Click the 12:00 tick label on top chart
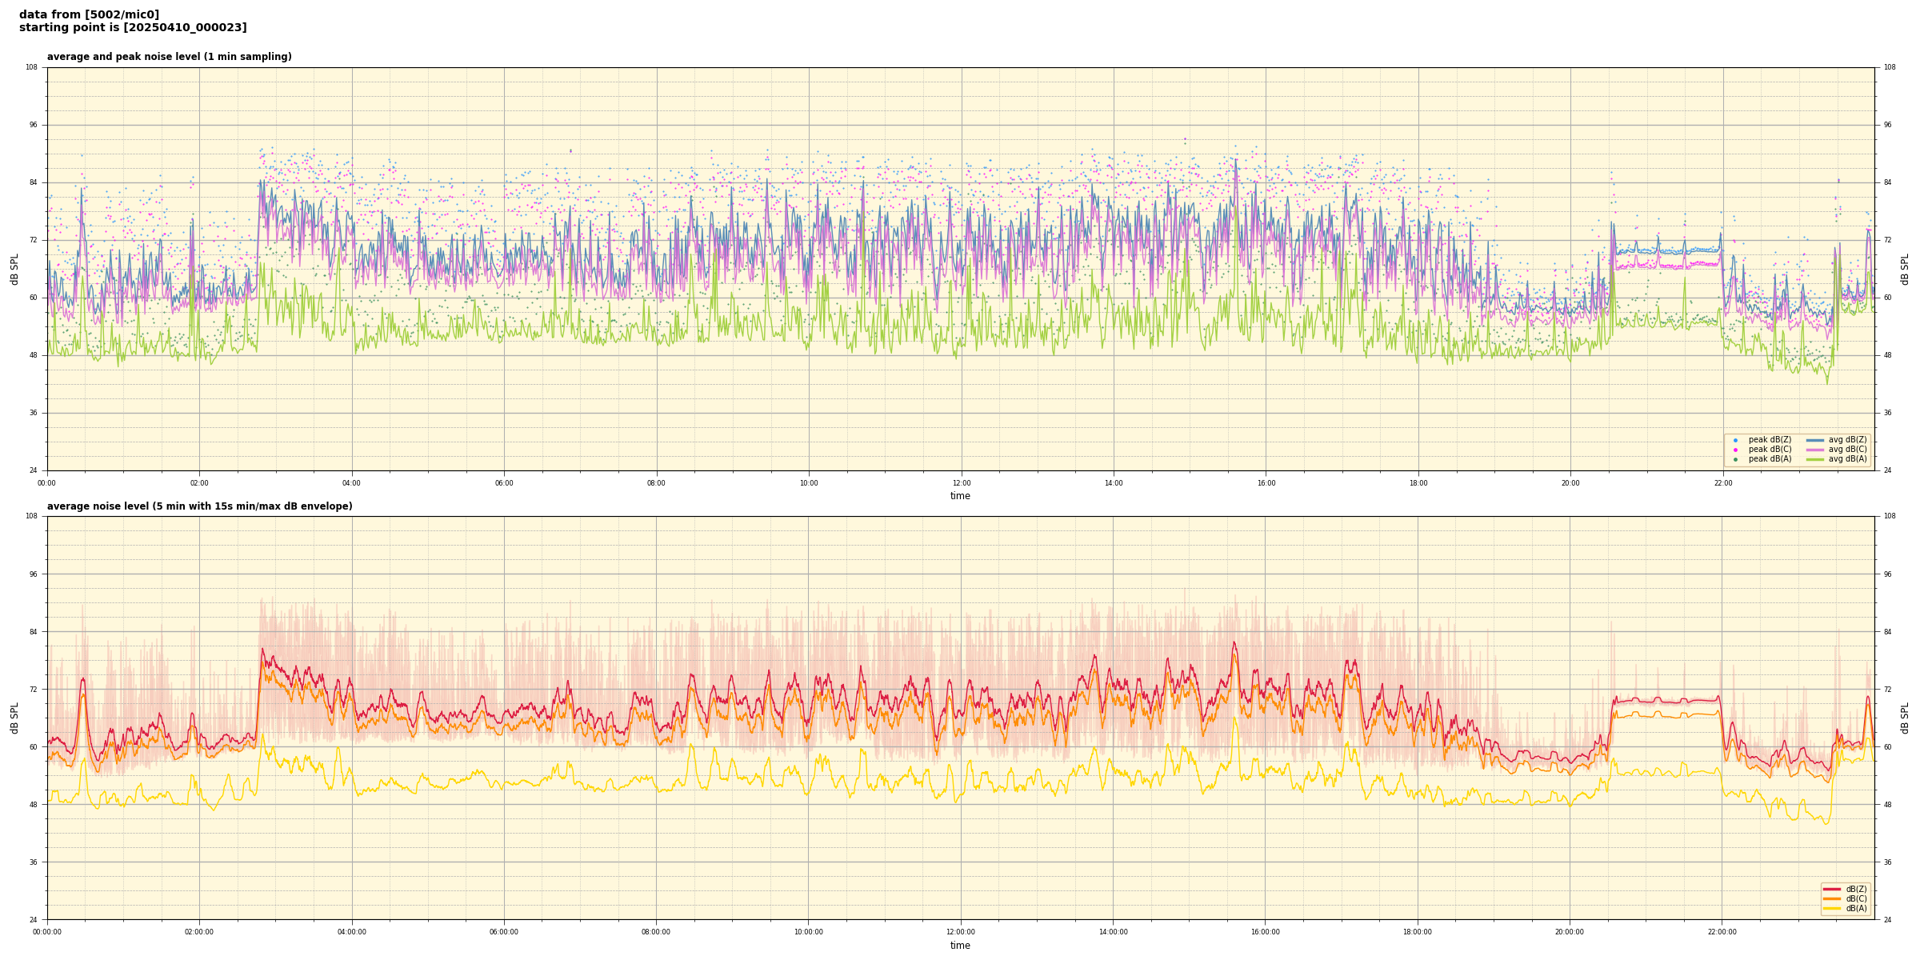 coord(961,483)
